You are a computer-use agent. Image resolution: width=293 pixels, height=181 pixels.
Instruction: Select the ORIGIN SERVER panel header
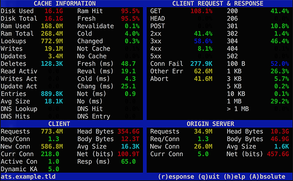tap(211, 124)
